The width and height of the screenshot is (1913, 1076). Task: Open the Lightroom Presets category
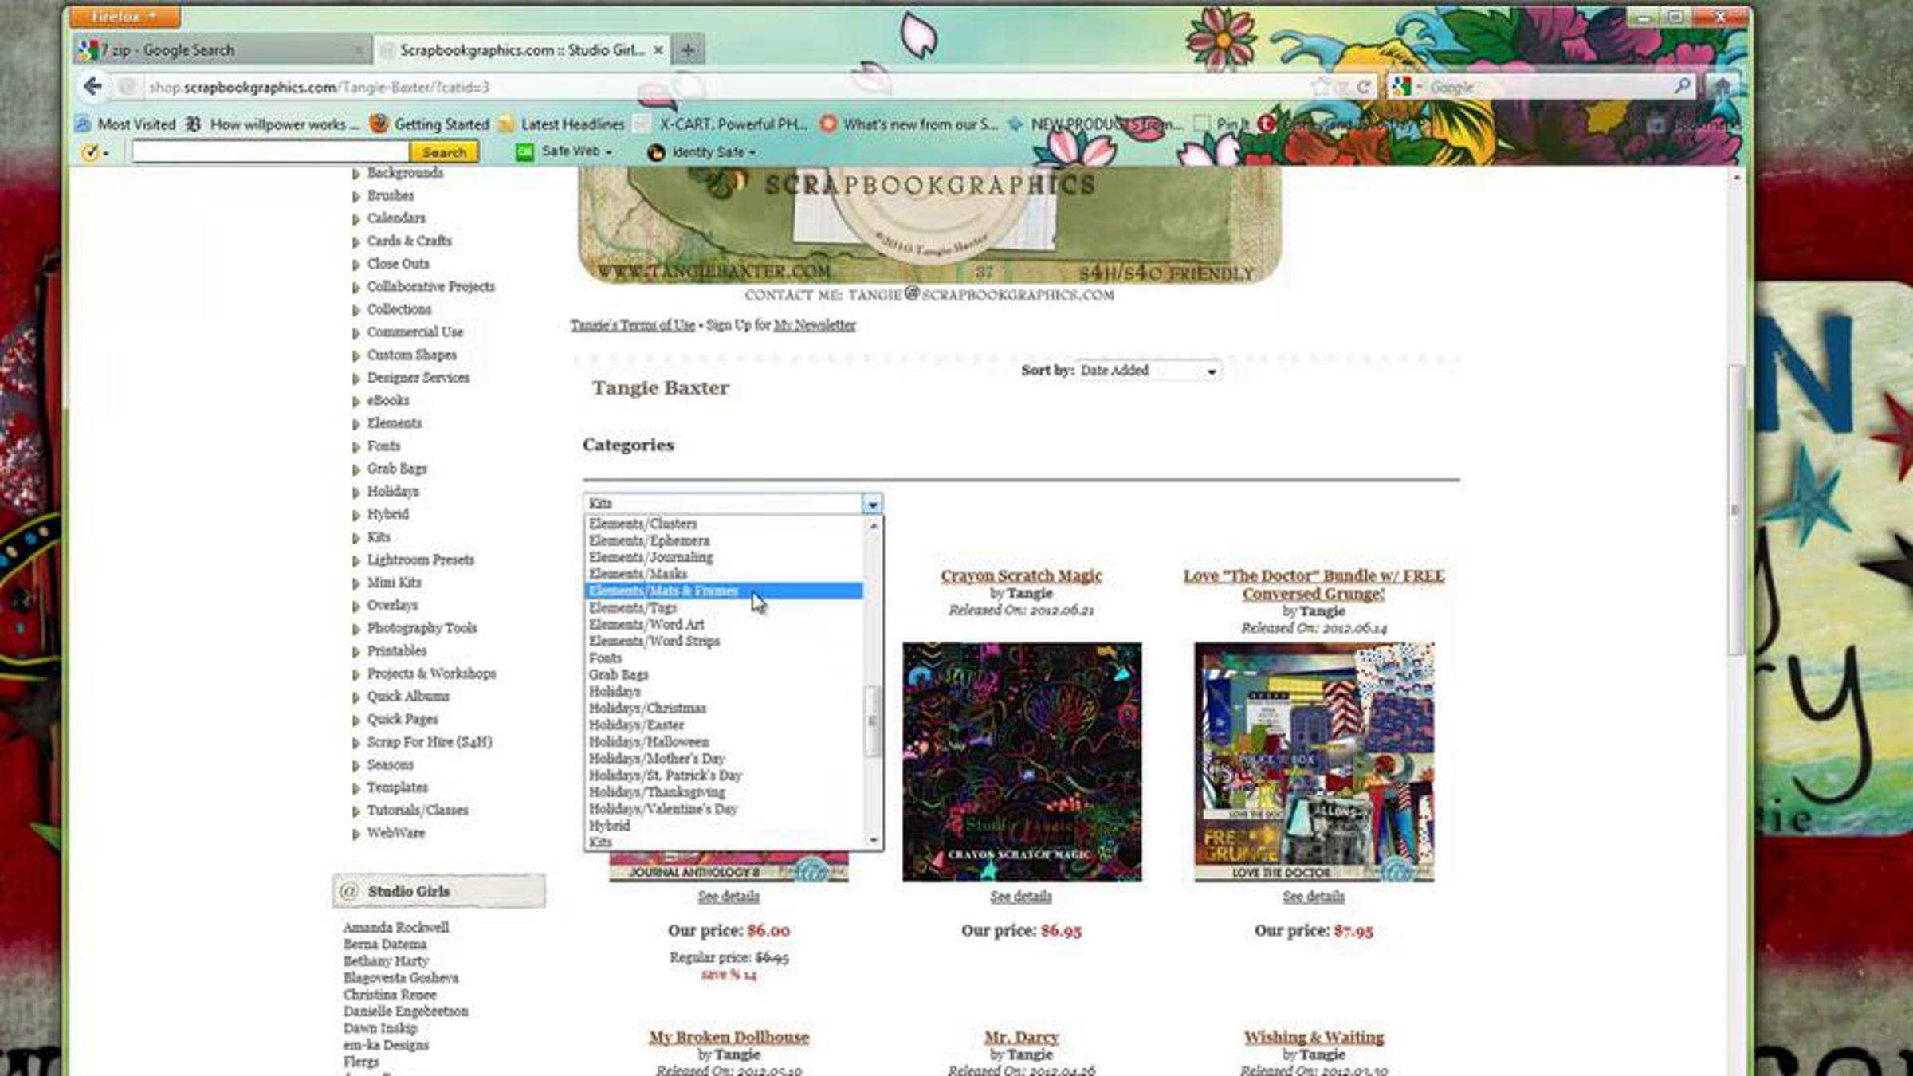(x=420, y=560)
